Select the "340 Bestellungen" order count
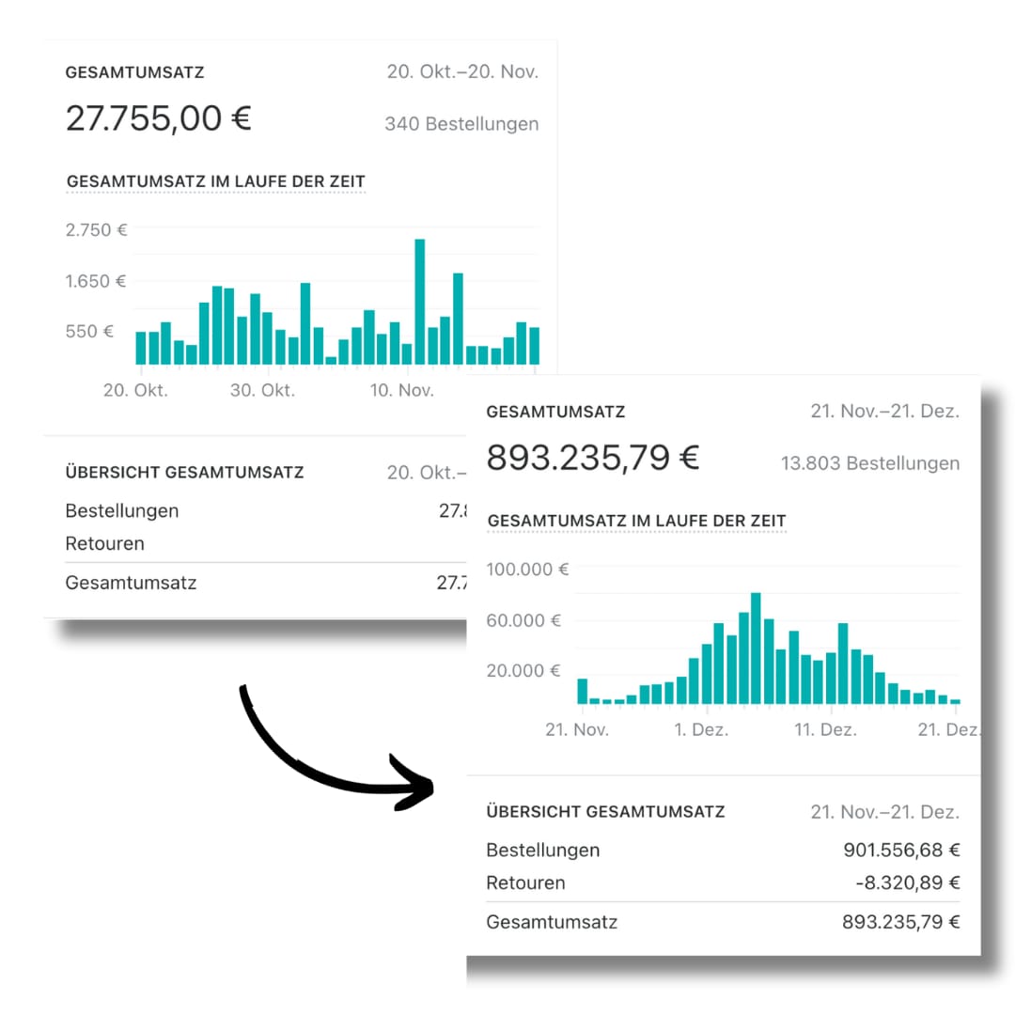 [x=461, y=124]
